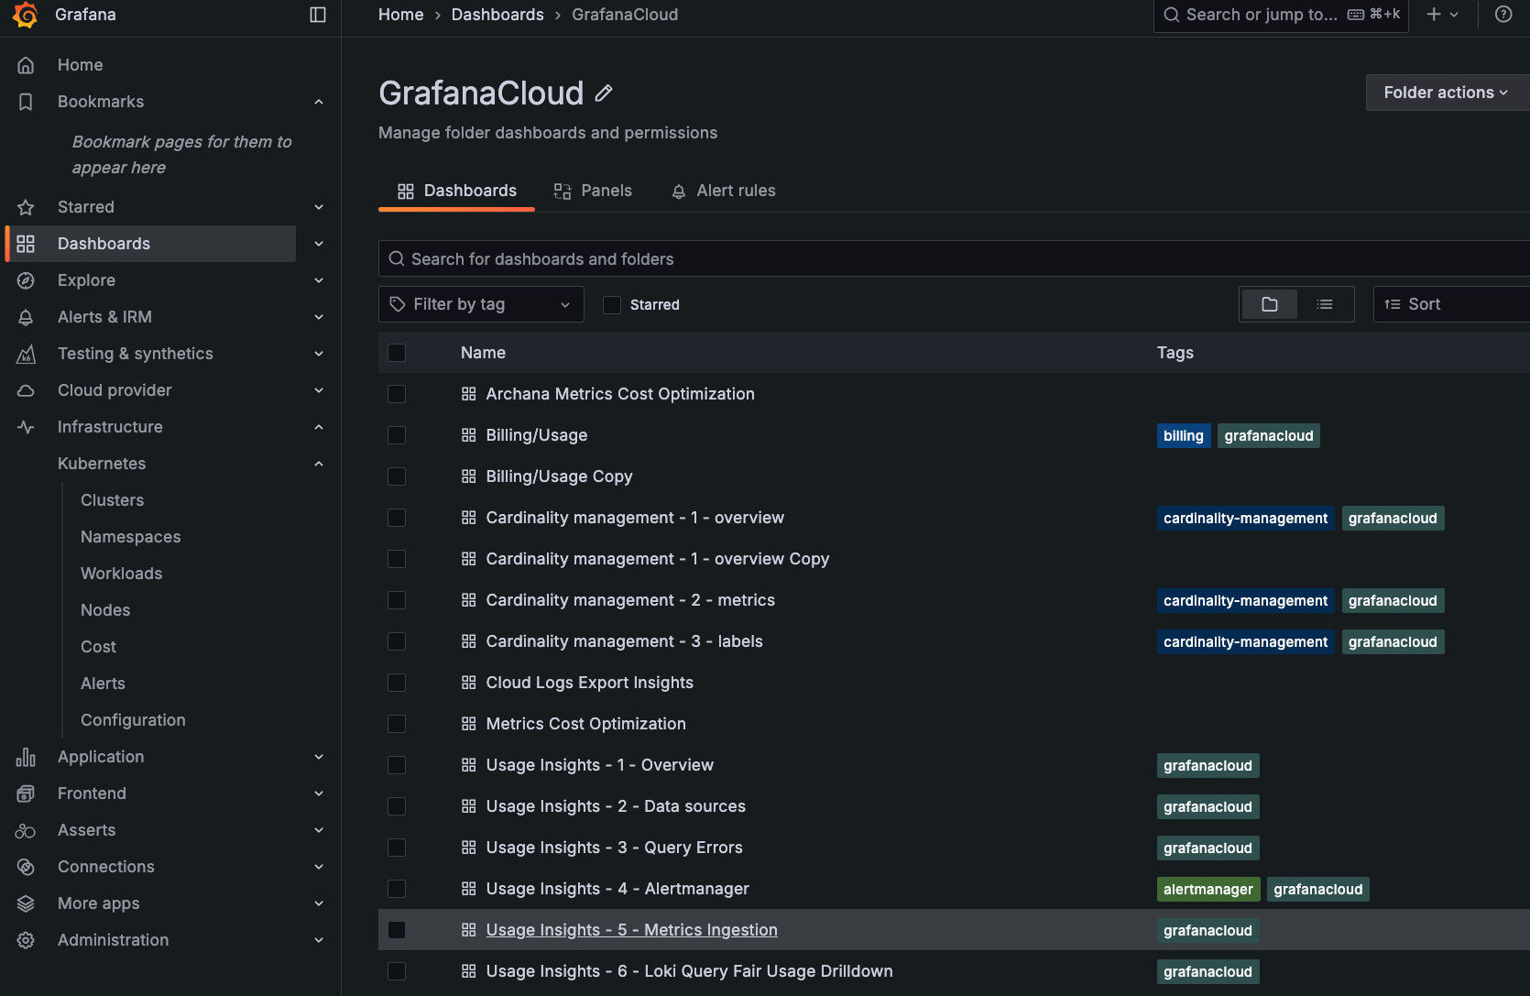Click the Grafana logo icon
The height and width of the screenshot is (996, 1530).
pyautogui.click(x=25, y=15)
